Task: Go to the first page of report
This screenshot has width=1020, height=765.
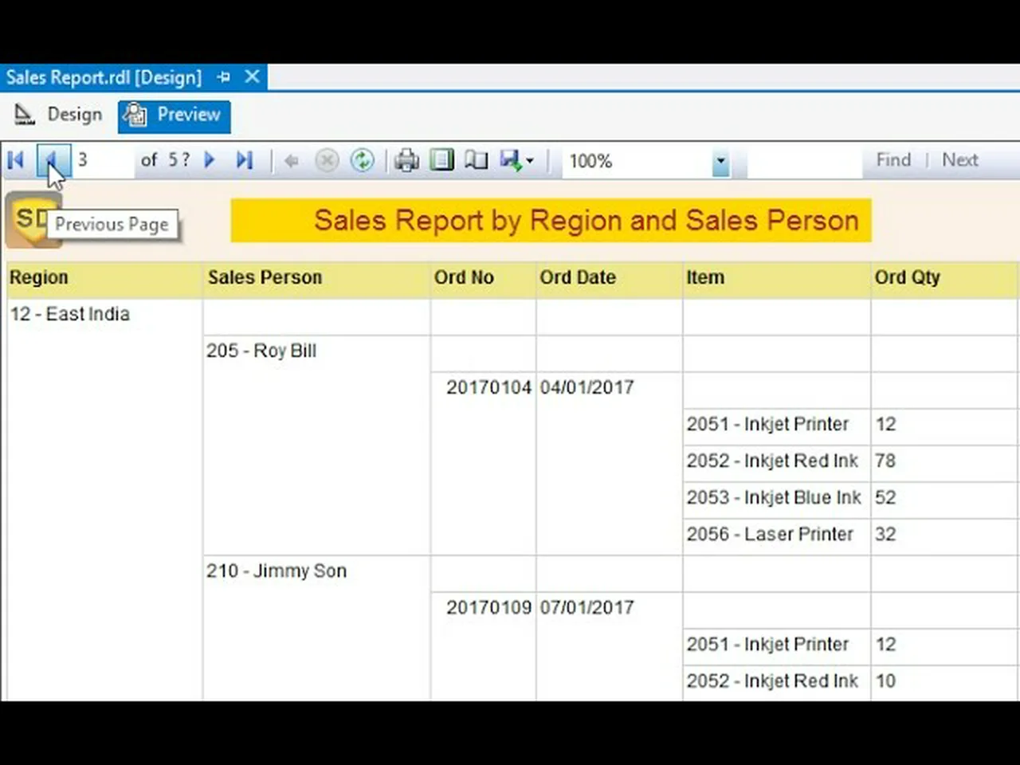Action: coord(16,160)
